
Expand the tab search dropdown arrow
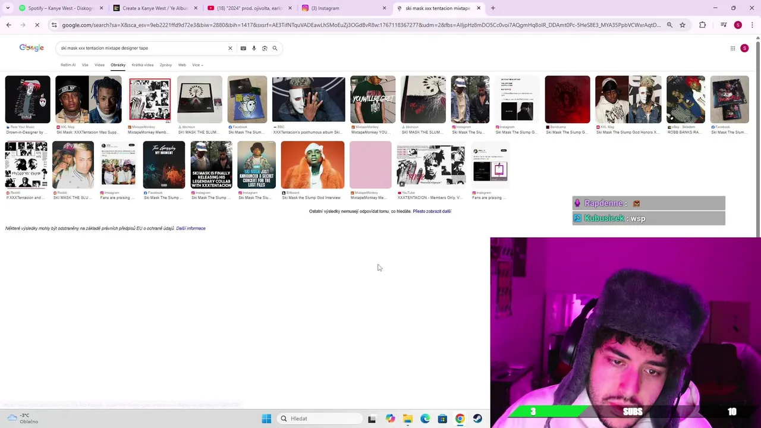[x=8, y=8]
